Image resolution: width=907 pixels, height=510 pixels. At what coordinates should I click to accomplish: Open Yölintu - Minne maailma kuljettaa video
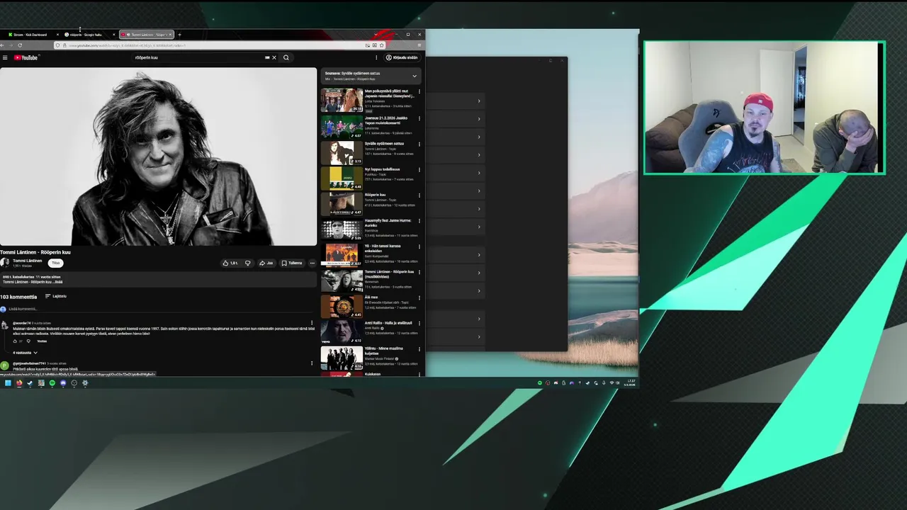tap(342, 358)
